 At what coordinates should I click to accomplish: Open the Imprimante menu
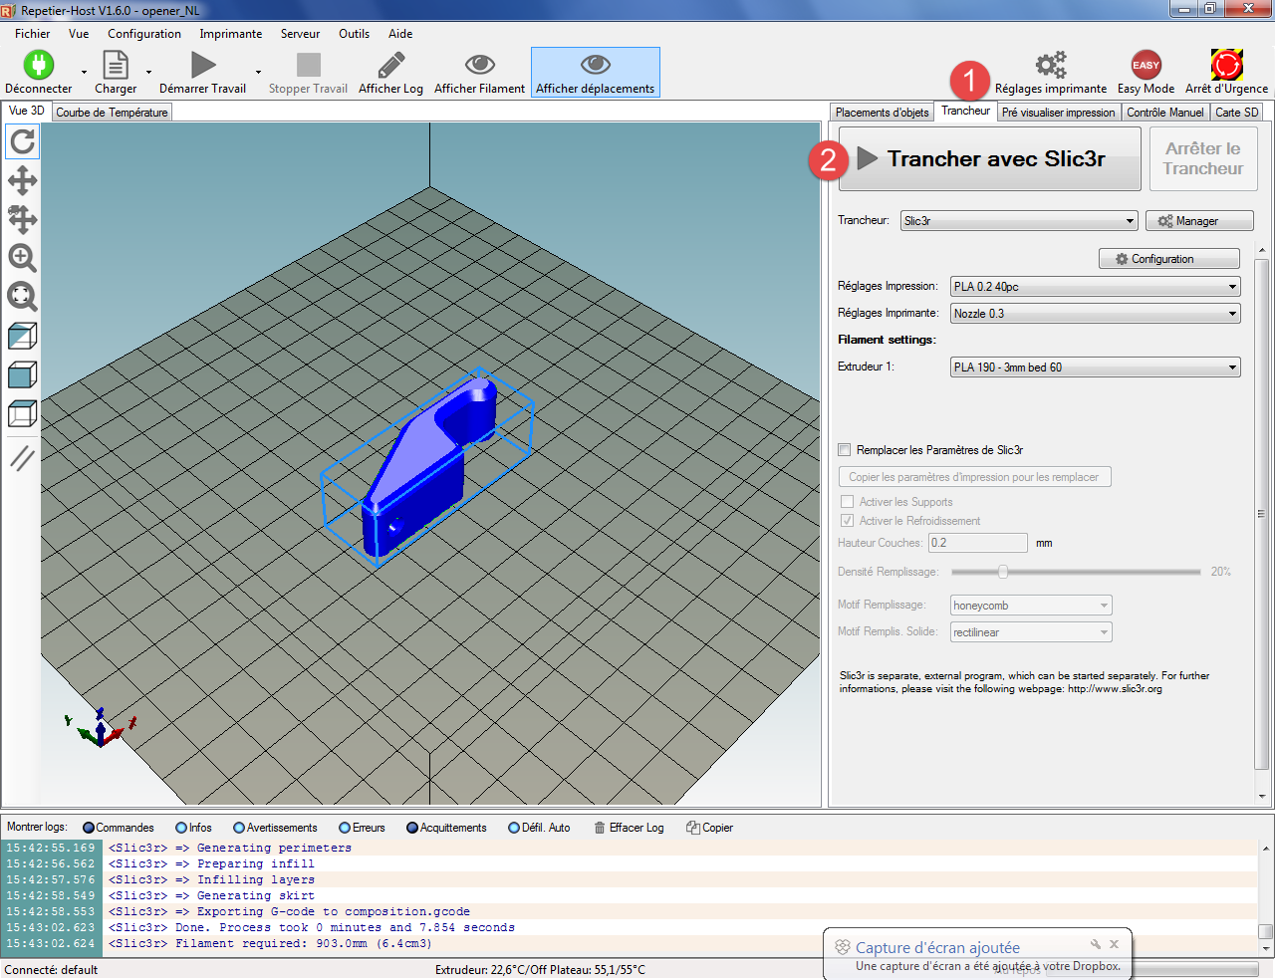point(231,34)
